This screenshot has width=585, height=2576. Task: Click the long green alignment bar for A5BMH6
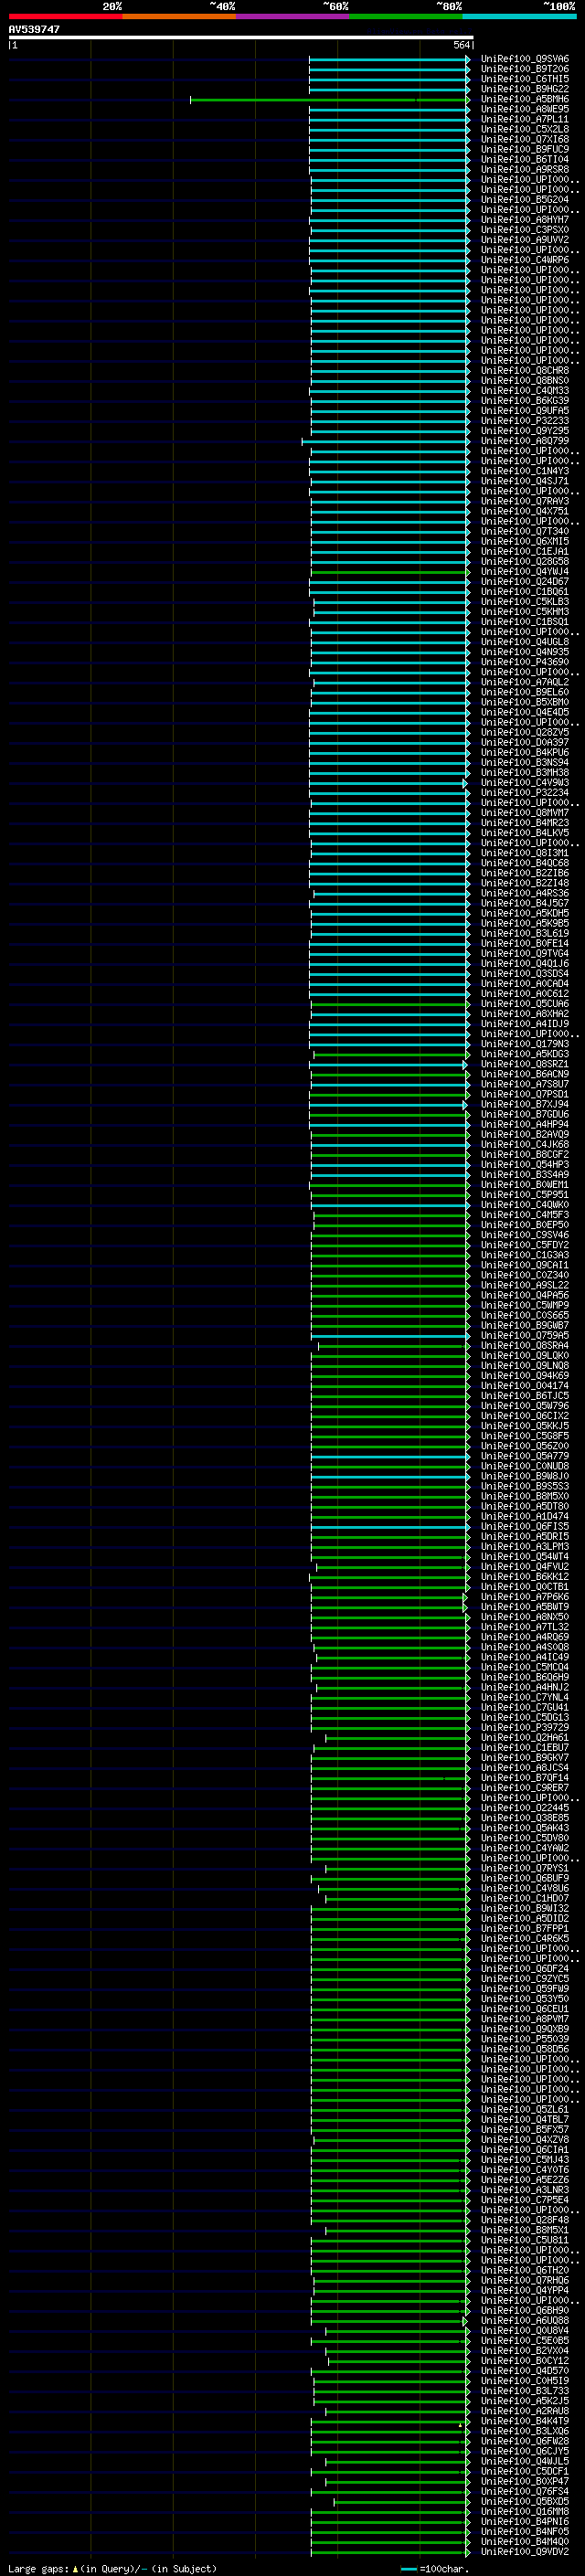[329, 100]
